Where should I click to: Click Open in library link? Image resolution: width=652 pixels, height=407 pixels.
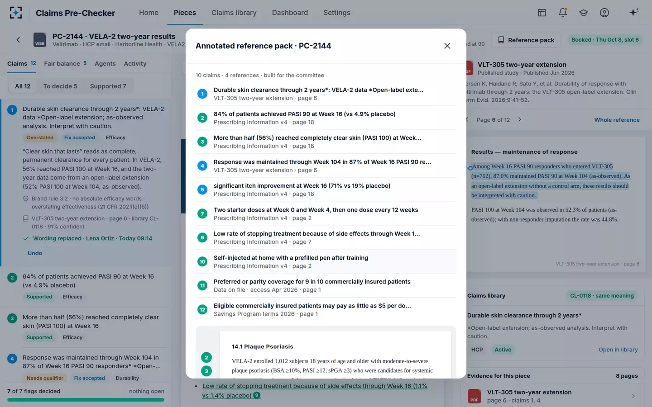[618, 350]
